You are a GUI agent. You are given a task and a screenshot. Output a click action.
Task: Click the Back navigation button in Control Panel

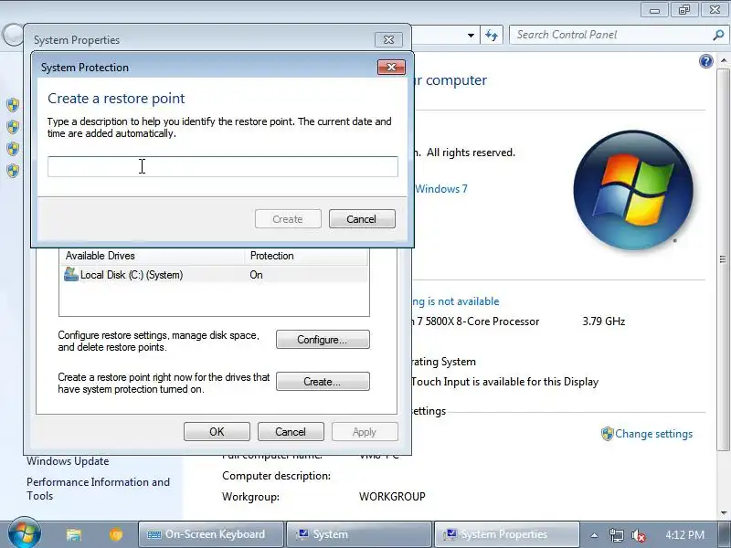12,35
